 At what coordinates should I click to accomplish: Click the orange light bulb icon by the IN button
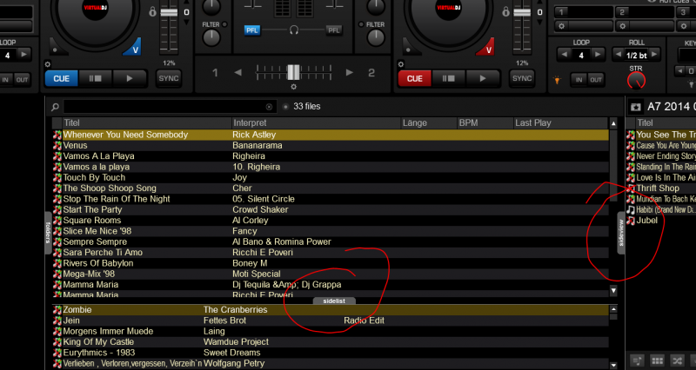point(557,80)
